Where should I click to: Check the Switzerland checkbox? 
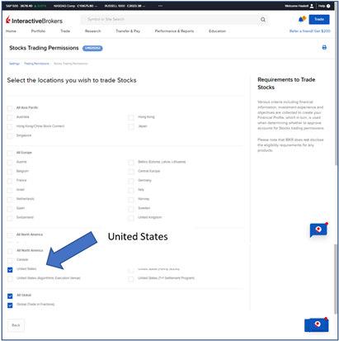[10, 218]
